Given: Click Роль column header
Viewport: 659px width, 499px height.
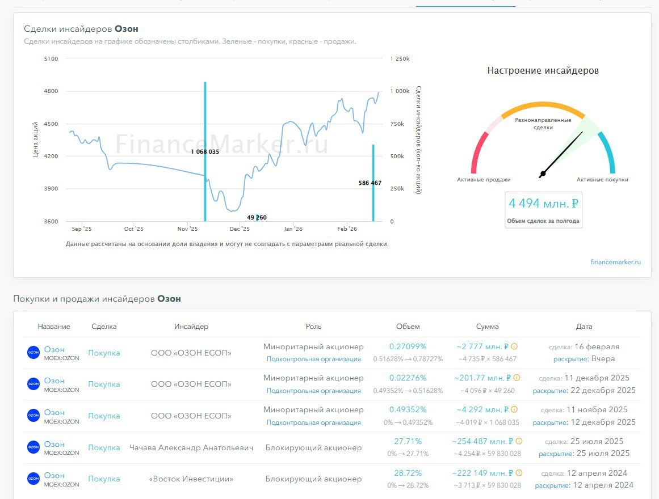Looking at the screenshot, I should tap(313, 327).
